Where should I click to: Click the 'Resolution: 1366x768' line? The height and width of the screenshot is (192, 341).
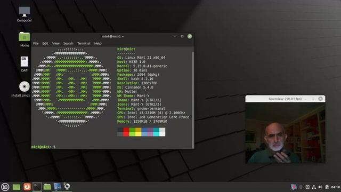pyautogui.click(x=137, y=83)
